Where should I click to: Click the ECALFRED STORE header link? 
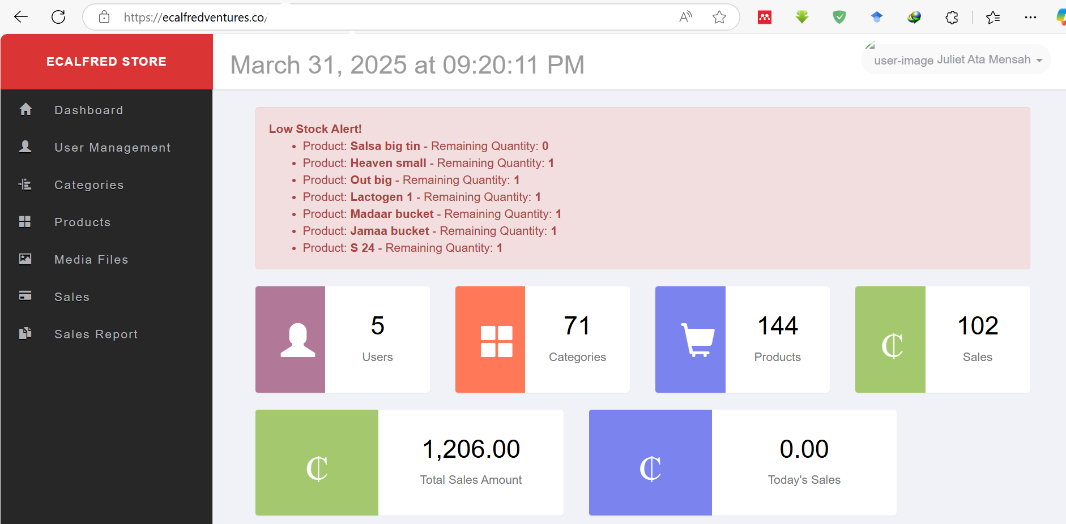click(x=106, y=61)
